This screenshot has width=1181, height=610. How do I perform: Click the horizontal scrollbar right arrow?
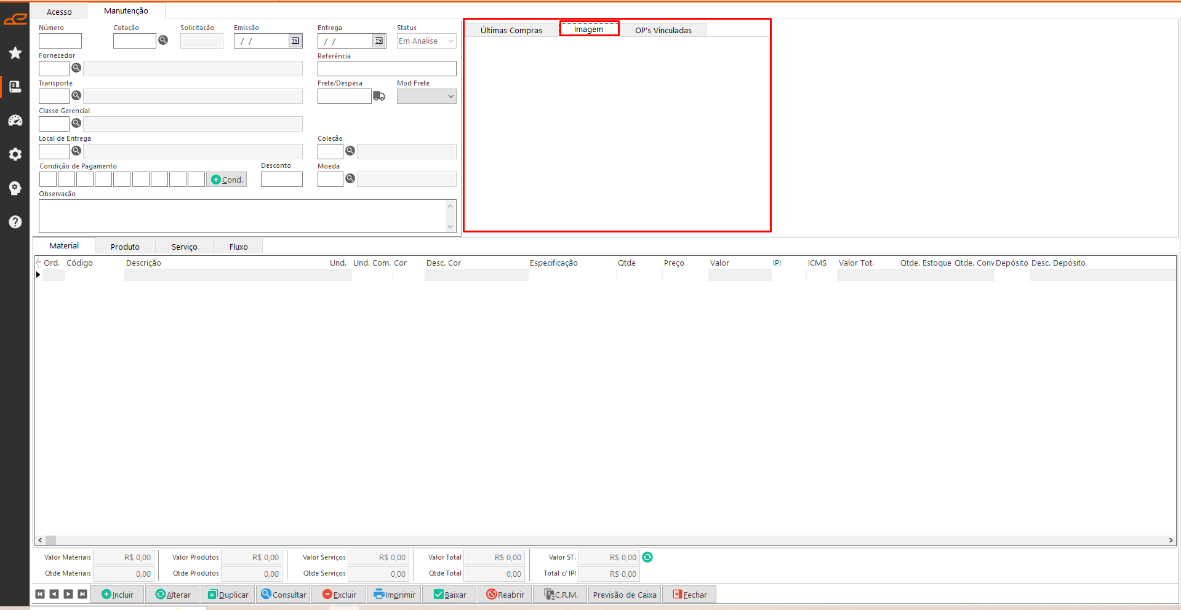click(x=1171, y=540)
